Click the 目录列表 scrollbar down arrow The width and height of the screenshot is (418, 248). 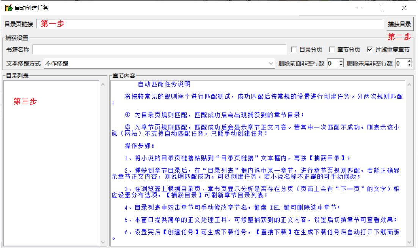pos(103,242)
